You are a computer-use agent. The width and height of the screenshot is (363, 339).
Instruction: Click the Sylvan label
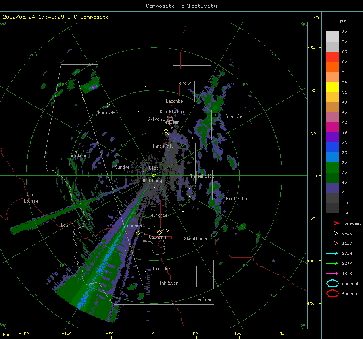[x=154, y=119]
